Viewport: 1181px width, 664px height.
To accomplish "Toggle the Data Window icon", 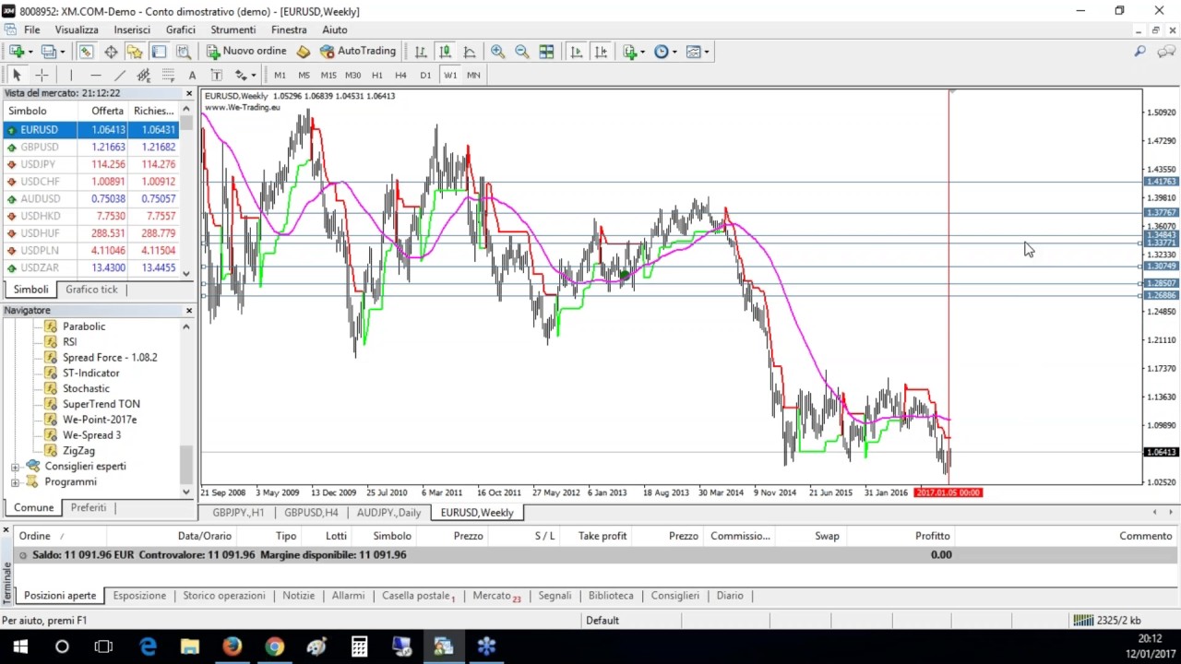I will [x=111, y=52].
